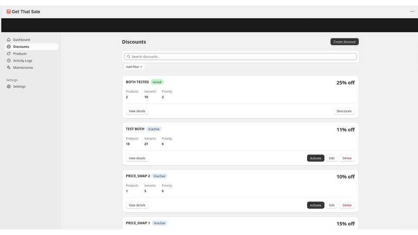This screenshot has width=418, height=235.
Task: Delete the TEST BOTH discount
Action: pos(347,158)
